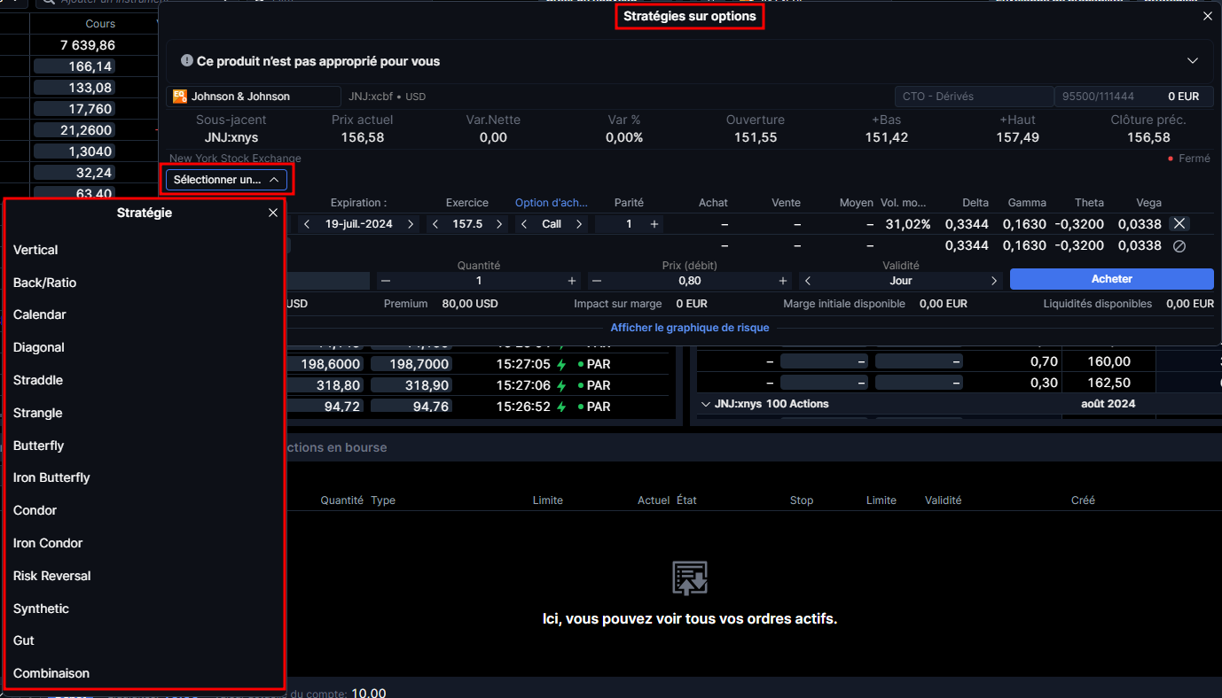Click the 198,7000 ask price cell

click(x=411, y=364)
